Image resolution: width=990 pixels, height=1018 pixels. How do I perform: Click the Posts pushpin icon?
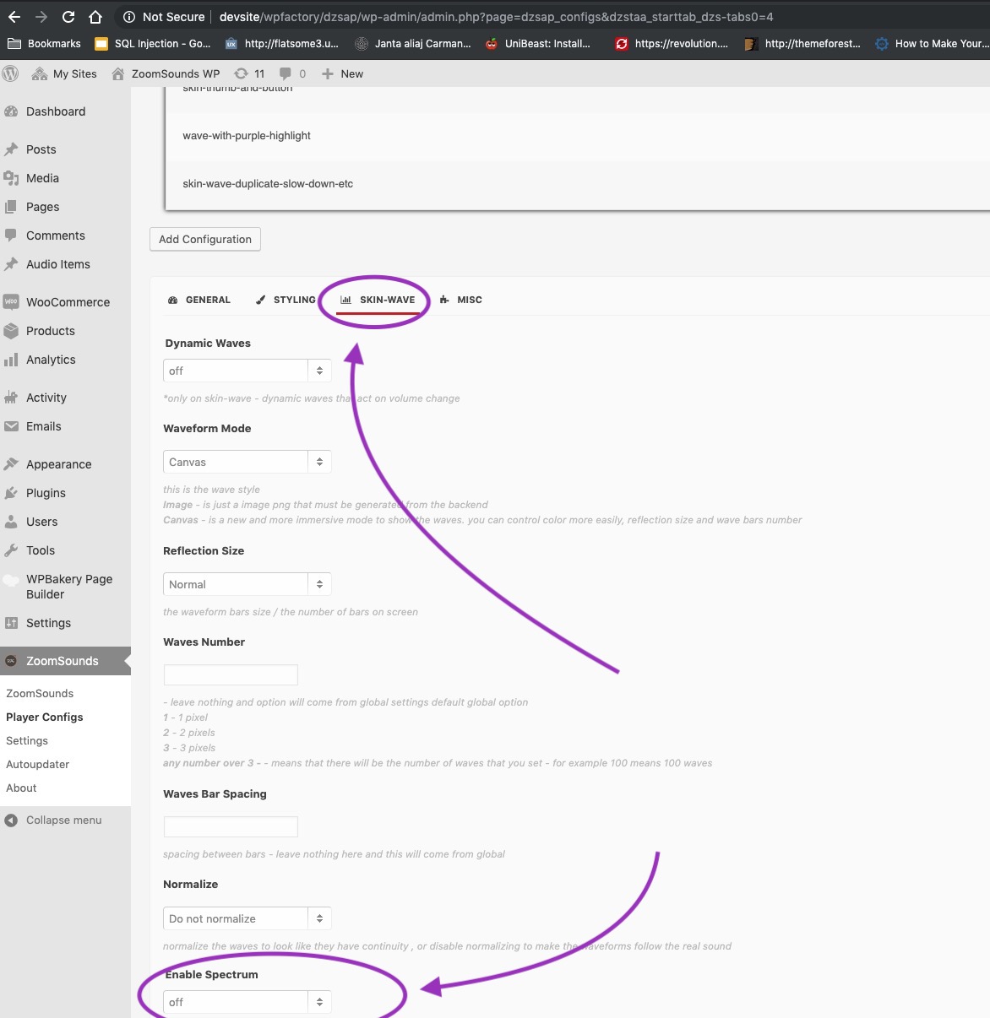[11, 149]
